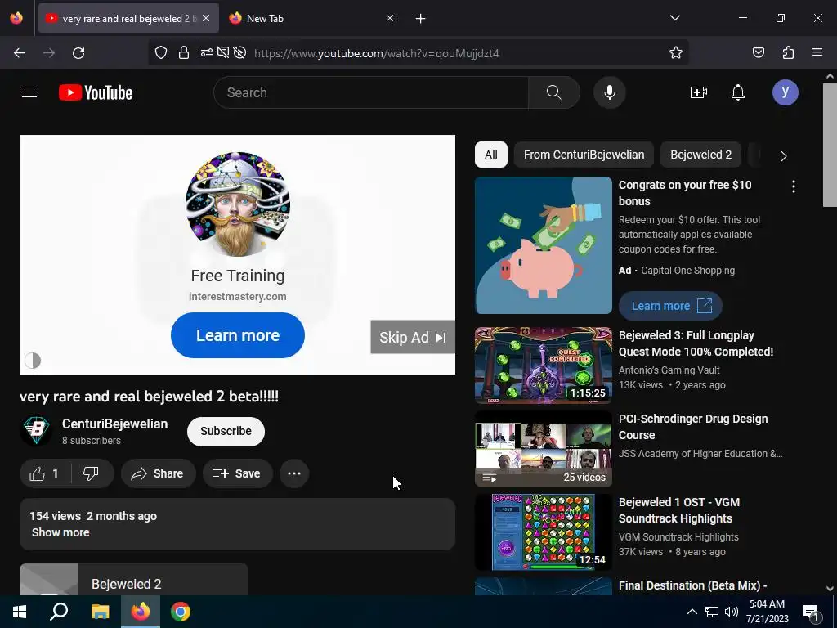
Task: Open Final Destination (Beta Mix) title
Action: click(693, 585)
